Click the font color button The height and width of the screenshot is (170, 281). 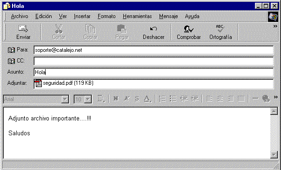pos(147,99)
